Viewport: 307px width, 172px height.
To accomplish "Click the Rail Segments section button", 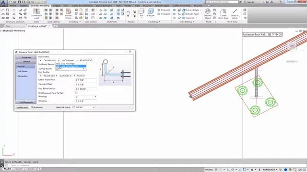I will 26,102.
